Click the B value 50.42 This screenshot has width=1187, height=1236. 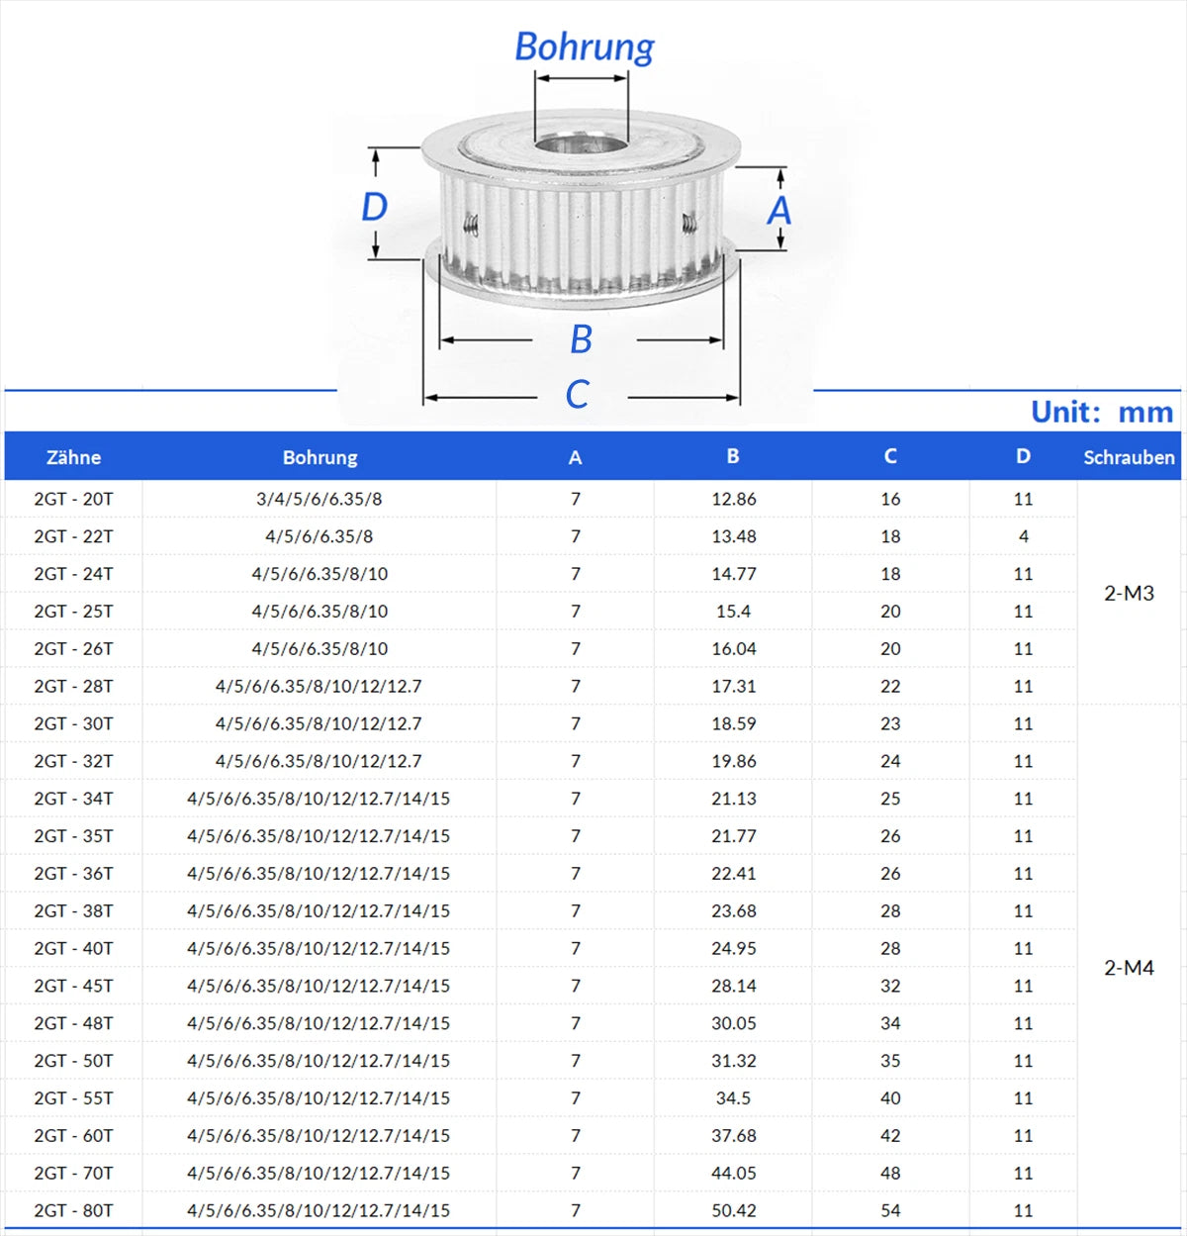(x=733, y=1210)
